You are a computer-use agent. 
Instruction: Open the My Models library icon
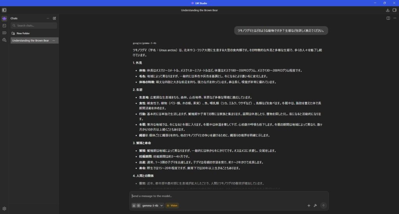click(4, 33)
